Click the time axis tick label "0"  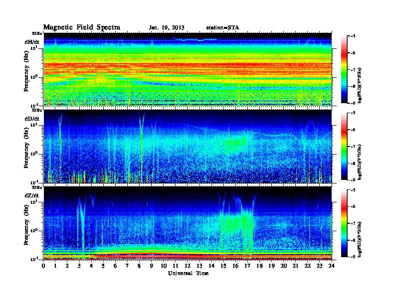click(43, 266)
